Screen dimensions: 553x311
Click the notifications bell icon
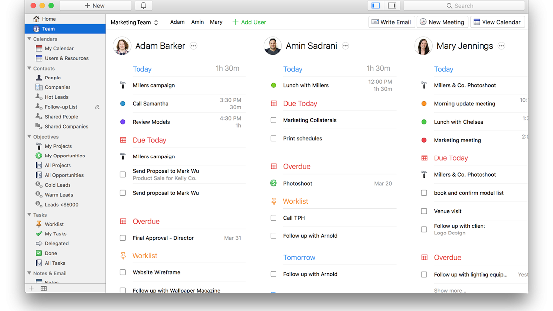click(143, 6)
